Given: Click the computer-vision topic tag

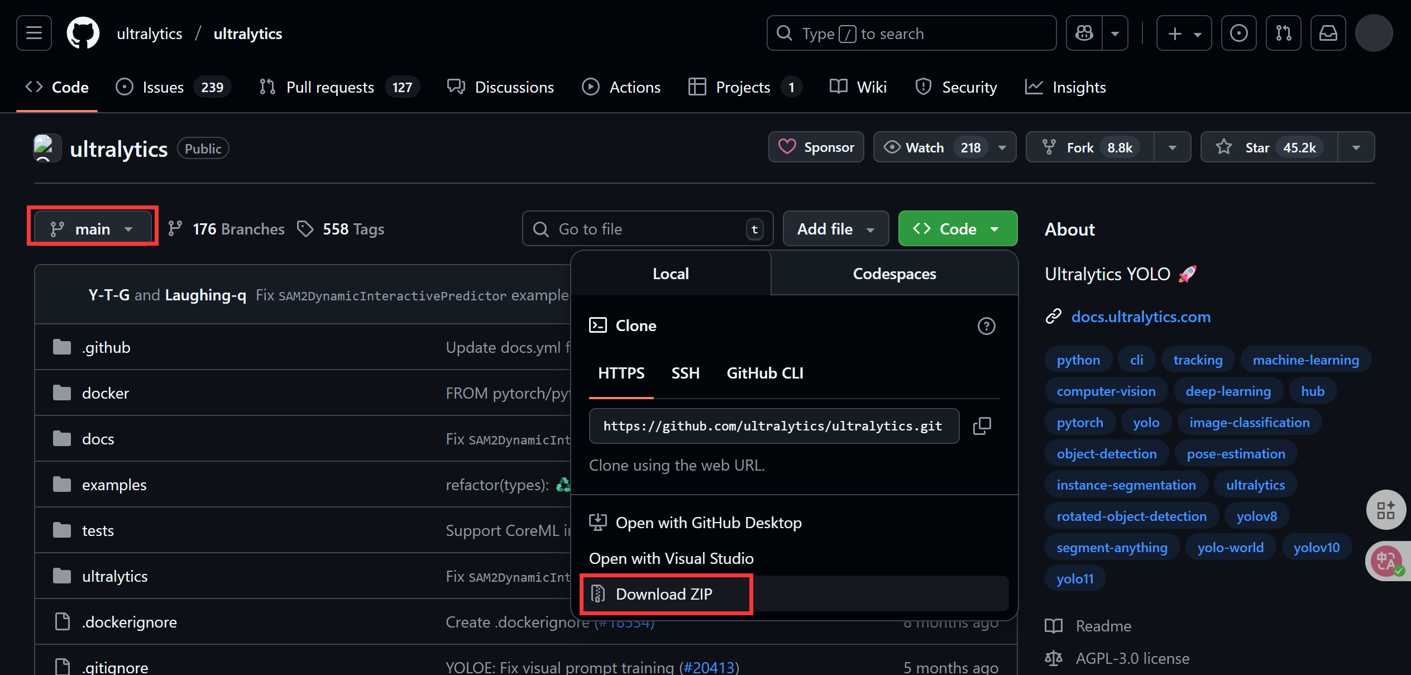Looking at the screenshot, I should pos(1106,391).
